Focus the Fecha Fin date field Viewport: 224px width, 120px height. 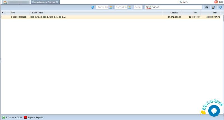[121, 7]
